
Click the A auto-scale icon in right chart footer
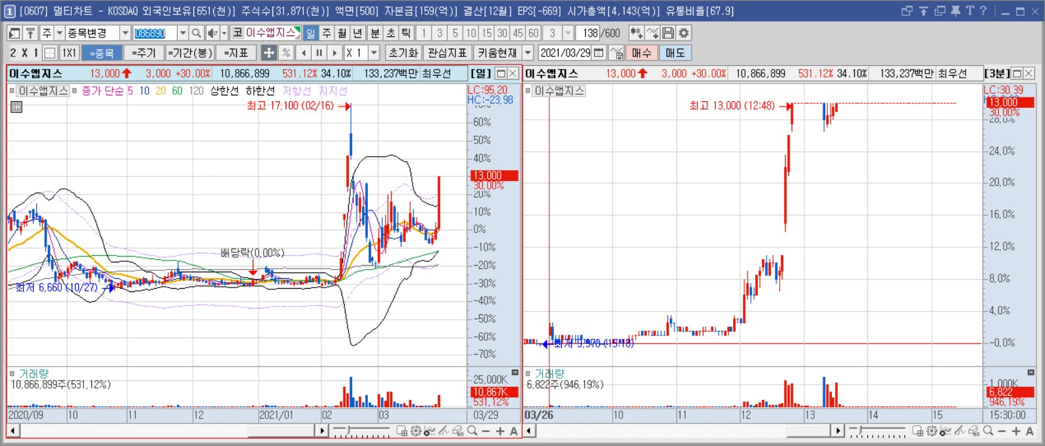(1030, 431)
